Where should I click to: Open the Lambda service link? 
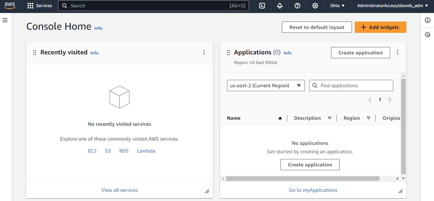pos(146,151)
